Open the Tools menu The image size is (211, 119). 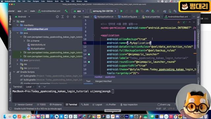[67, 1]
